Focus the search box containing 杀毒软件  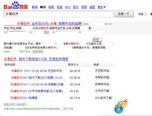pyautogui.click(x=58, y=14)
